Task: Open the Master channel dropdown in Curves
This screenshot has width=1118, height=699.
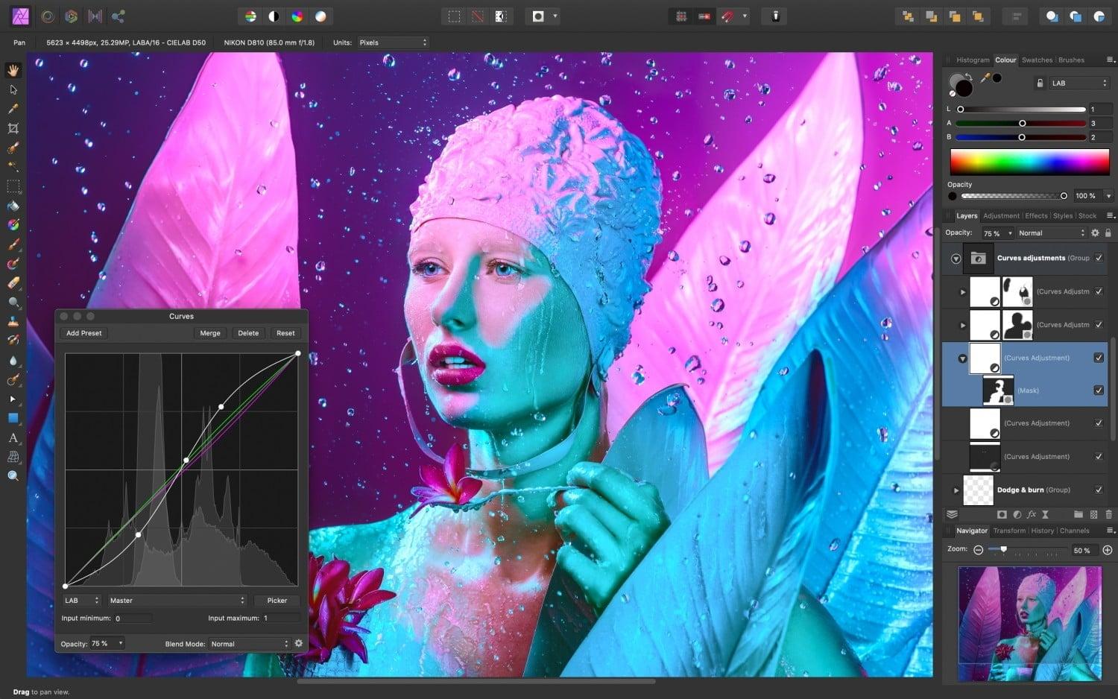Action: [177, 600]
